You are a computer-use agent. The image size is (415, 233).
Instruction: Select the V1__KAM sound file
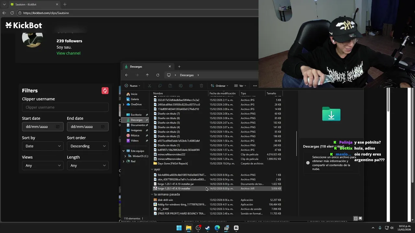(217, 209)
